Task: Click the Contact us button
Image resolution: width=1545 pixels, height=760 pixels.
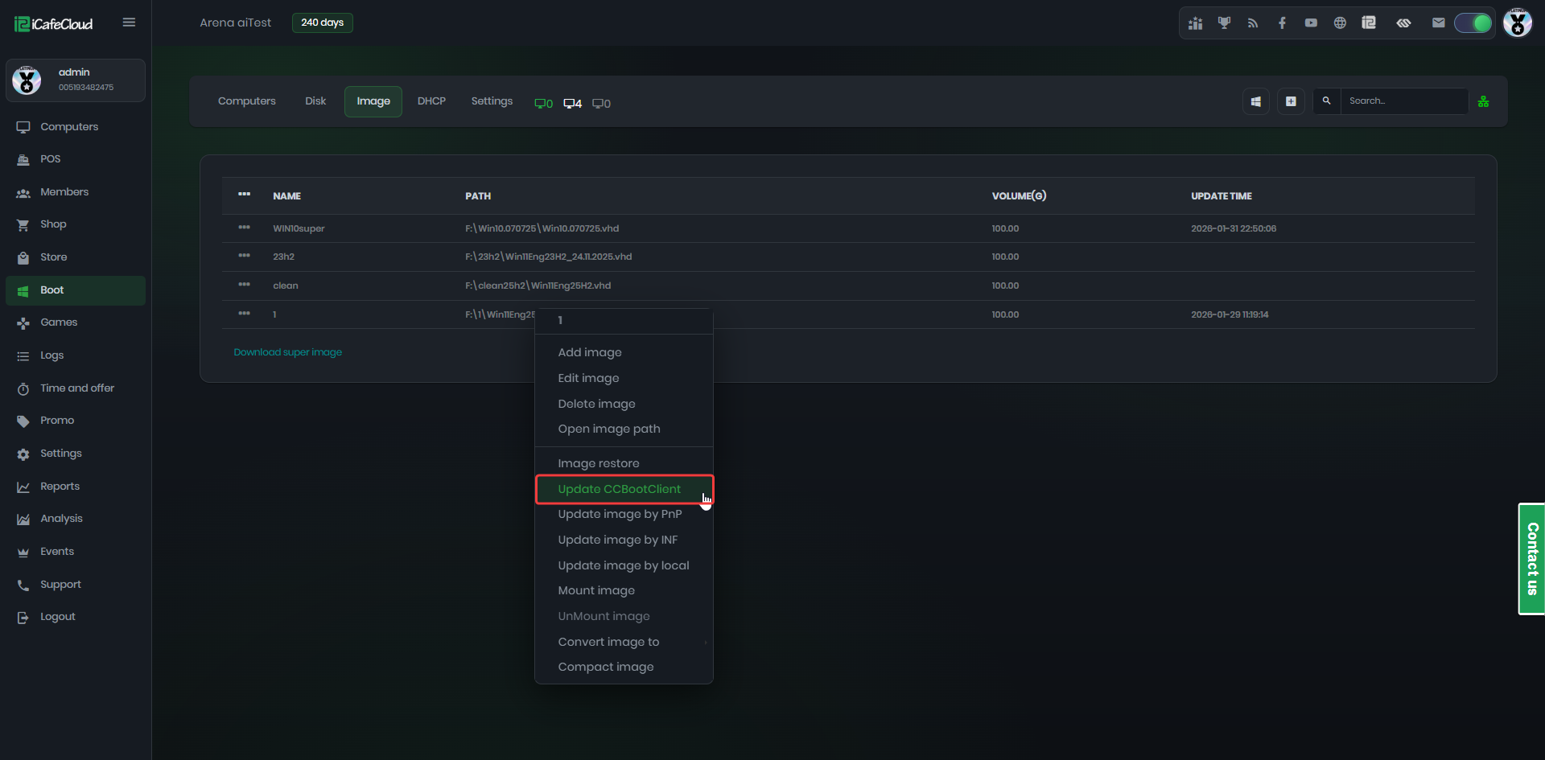Action: 1531,559
